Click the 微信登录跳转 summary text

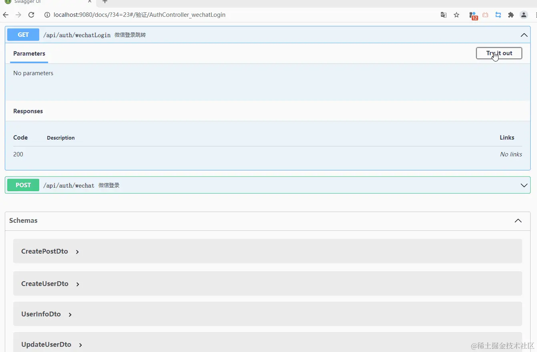pyautogui.click(x=130, y=35)
